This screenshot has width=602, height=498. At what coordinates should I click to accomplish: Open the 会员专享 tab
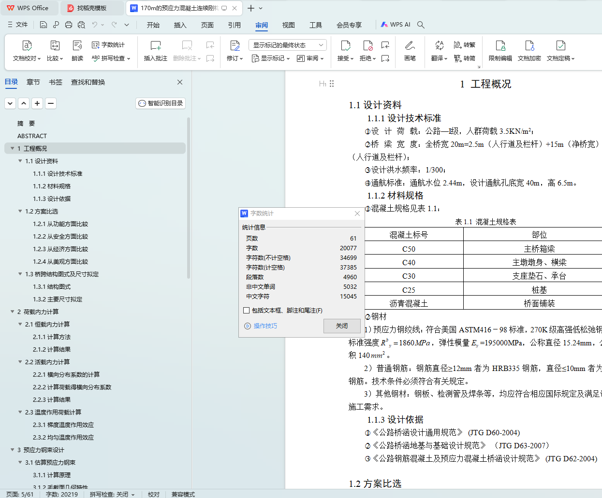[x=349, y=25]
